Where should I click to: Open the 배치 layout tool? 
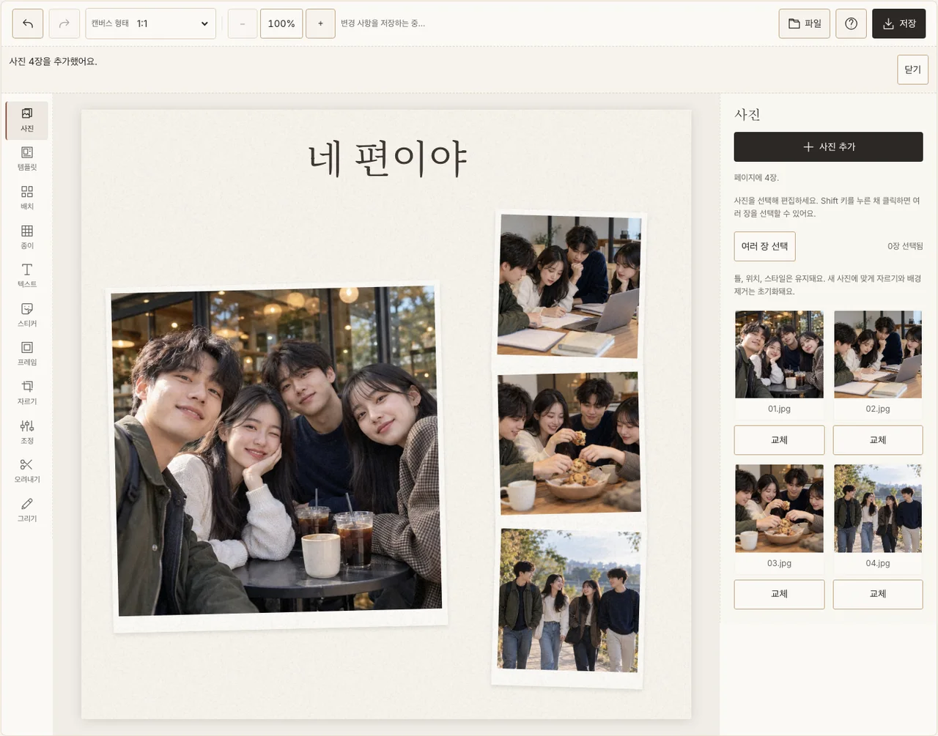point(27,198)
